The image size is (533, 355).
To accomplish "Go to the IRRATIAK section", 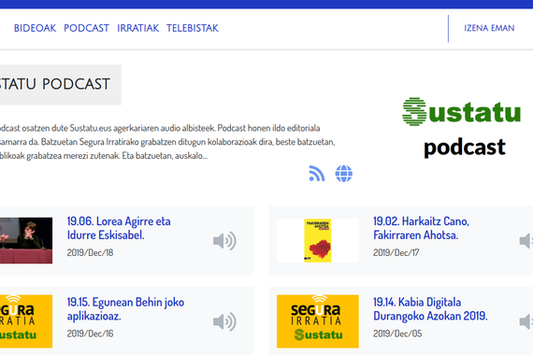I will point(138,28).
